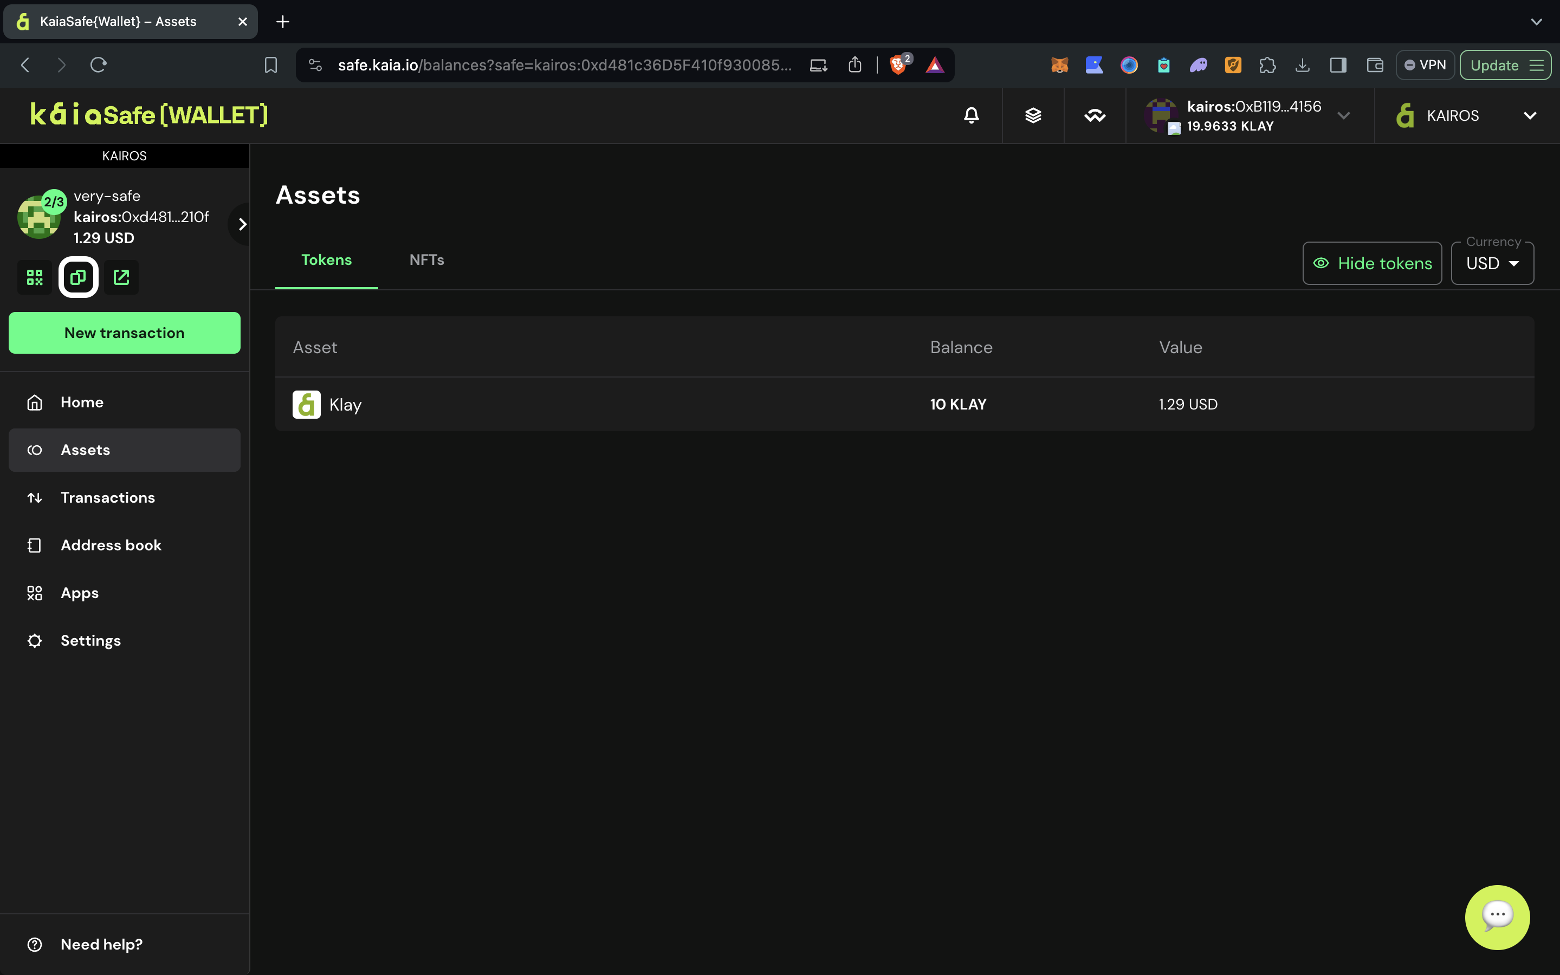The image size is (1560, 975).
Task: Open the chat support bubble
Action: 1497,916
